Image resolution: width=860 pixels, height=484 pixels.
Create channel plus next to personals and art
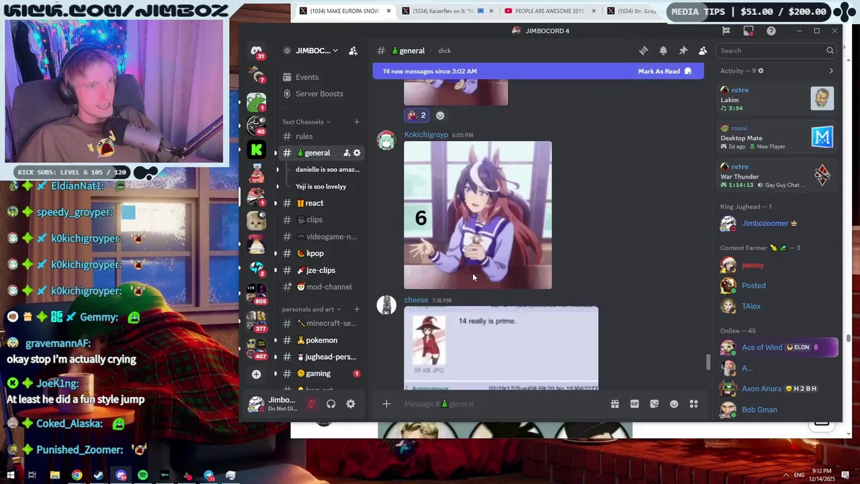tap(357, 309)
